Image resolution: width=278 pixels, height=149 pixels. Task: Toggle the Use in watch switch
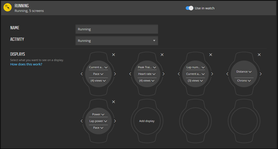(x=189, y=8)
